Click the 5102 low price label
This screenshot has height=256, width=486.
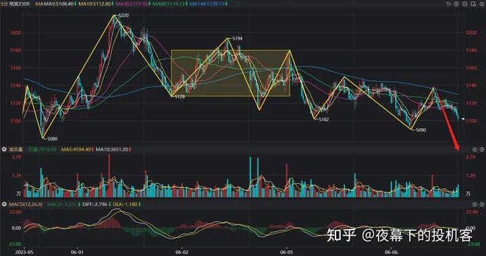(x=323, y=119)
